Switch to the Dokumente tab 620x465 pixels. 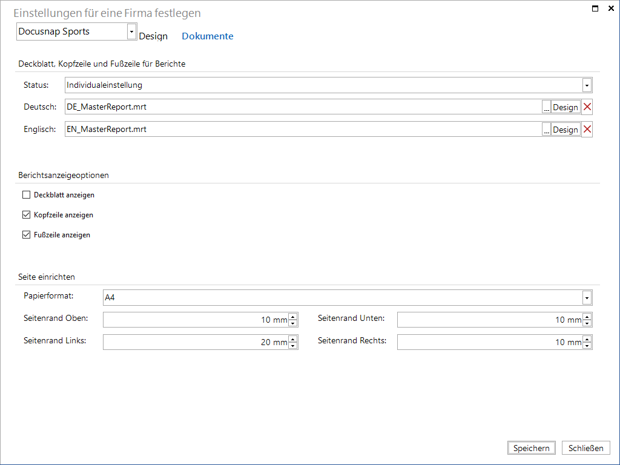(208, 36)
